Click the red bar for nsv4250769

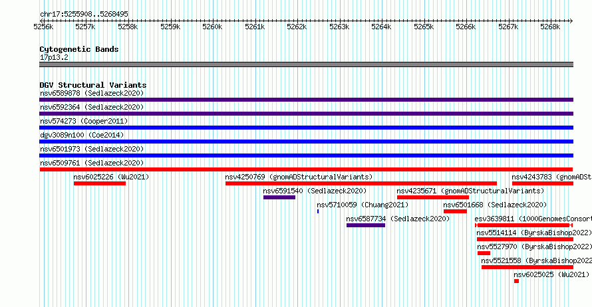(361, 183)
